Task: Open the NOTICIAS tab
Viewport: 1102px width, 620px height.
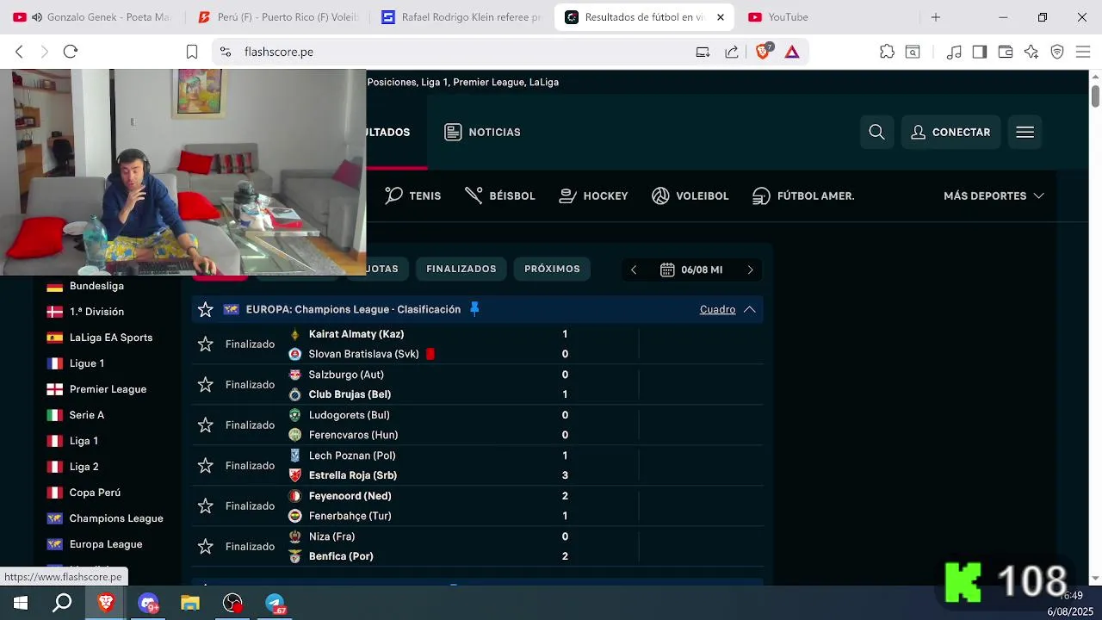Action: pos(482,132)
